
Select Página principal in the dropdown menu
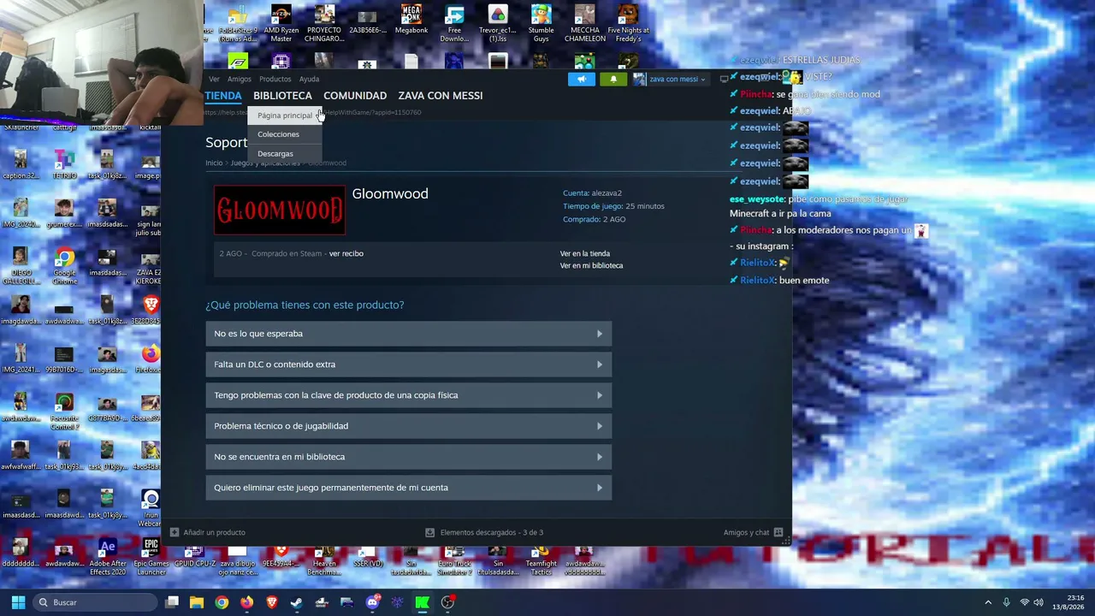(x=285, y=115)
